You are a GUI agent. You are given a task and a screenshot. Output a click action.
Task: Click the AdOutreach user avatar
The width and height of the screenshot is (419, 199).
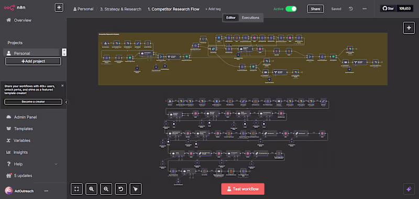click(x=9, y=191)
